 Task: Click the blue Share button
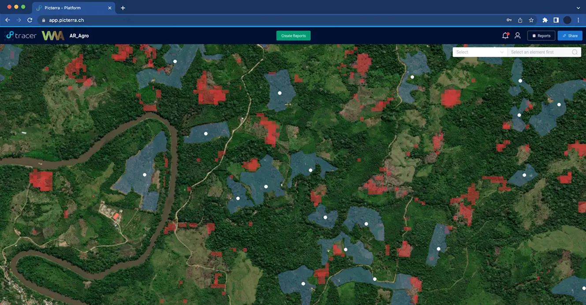(x=570, y=36)
